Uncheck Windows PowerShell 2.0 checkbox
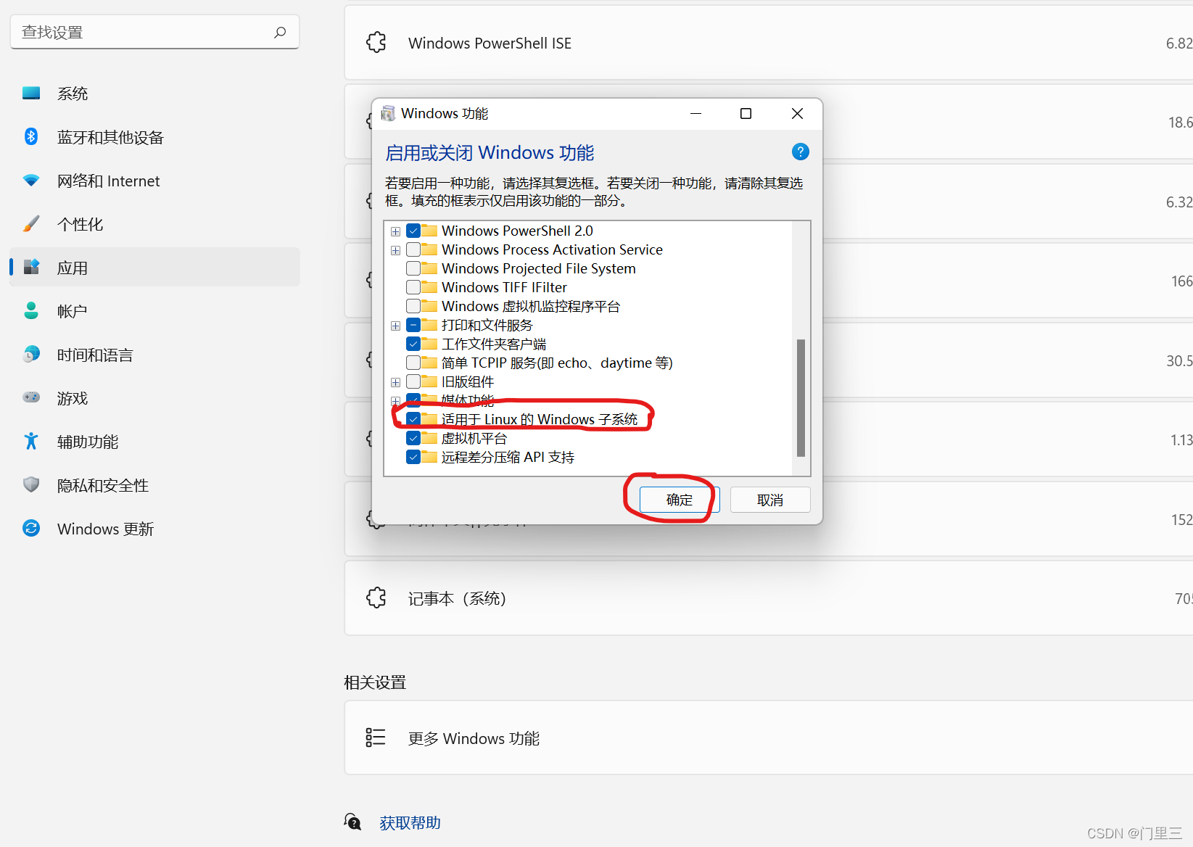The image size is (1193, 847). point(413,231)
